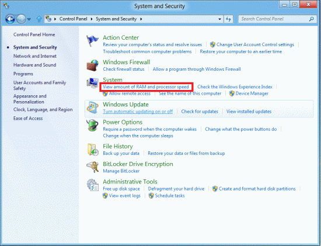The height and width of the screenshot is (246, 321).
Task: Click Change what the power buttons do
Action: point(241,129)
